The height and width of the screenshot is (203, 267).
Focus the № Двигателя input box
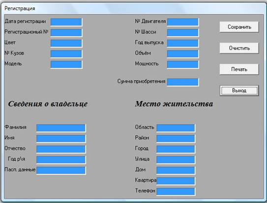click(183, 22)
